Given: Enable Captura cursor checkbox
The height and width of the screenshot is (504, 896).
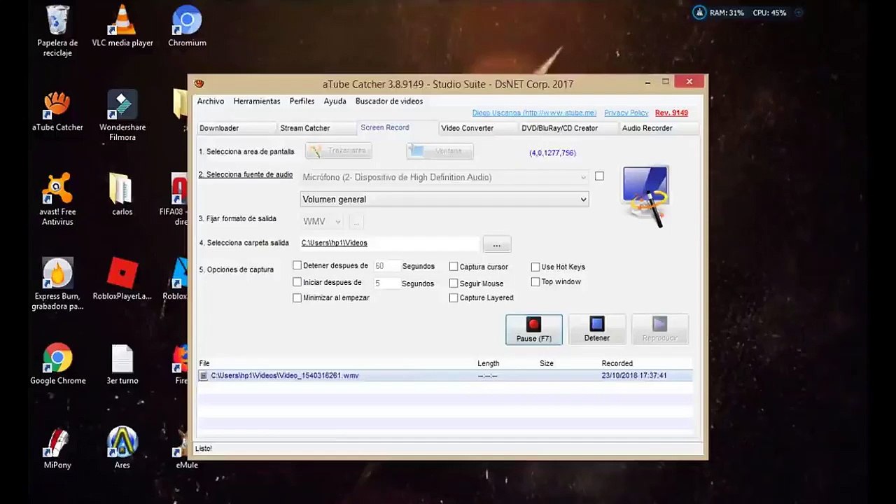Looking at the screenshot, I should pos(454,267).
